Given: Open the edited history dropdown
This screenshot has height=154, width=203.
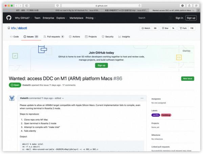Looking at the screenshot, I should tap(59, 98).
